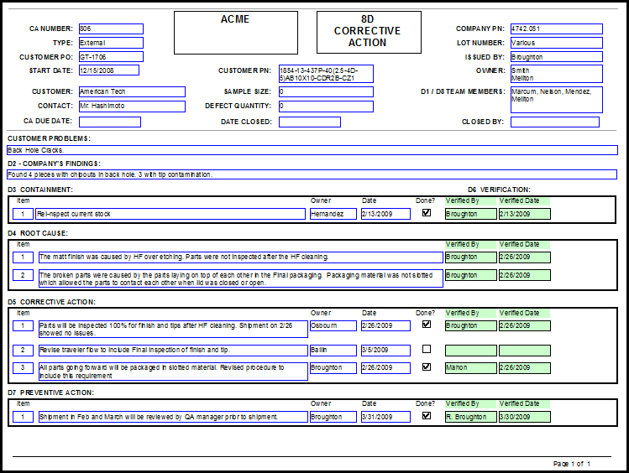Image resolution: width=629 pixels, height=473 pixels.
Task: Select preventive action description about QA manager
Action: pos(173,417)
